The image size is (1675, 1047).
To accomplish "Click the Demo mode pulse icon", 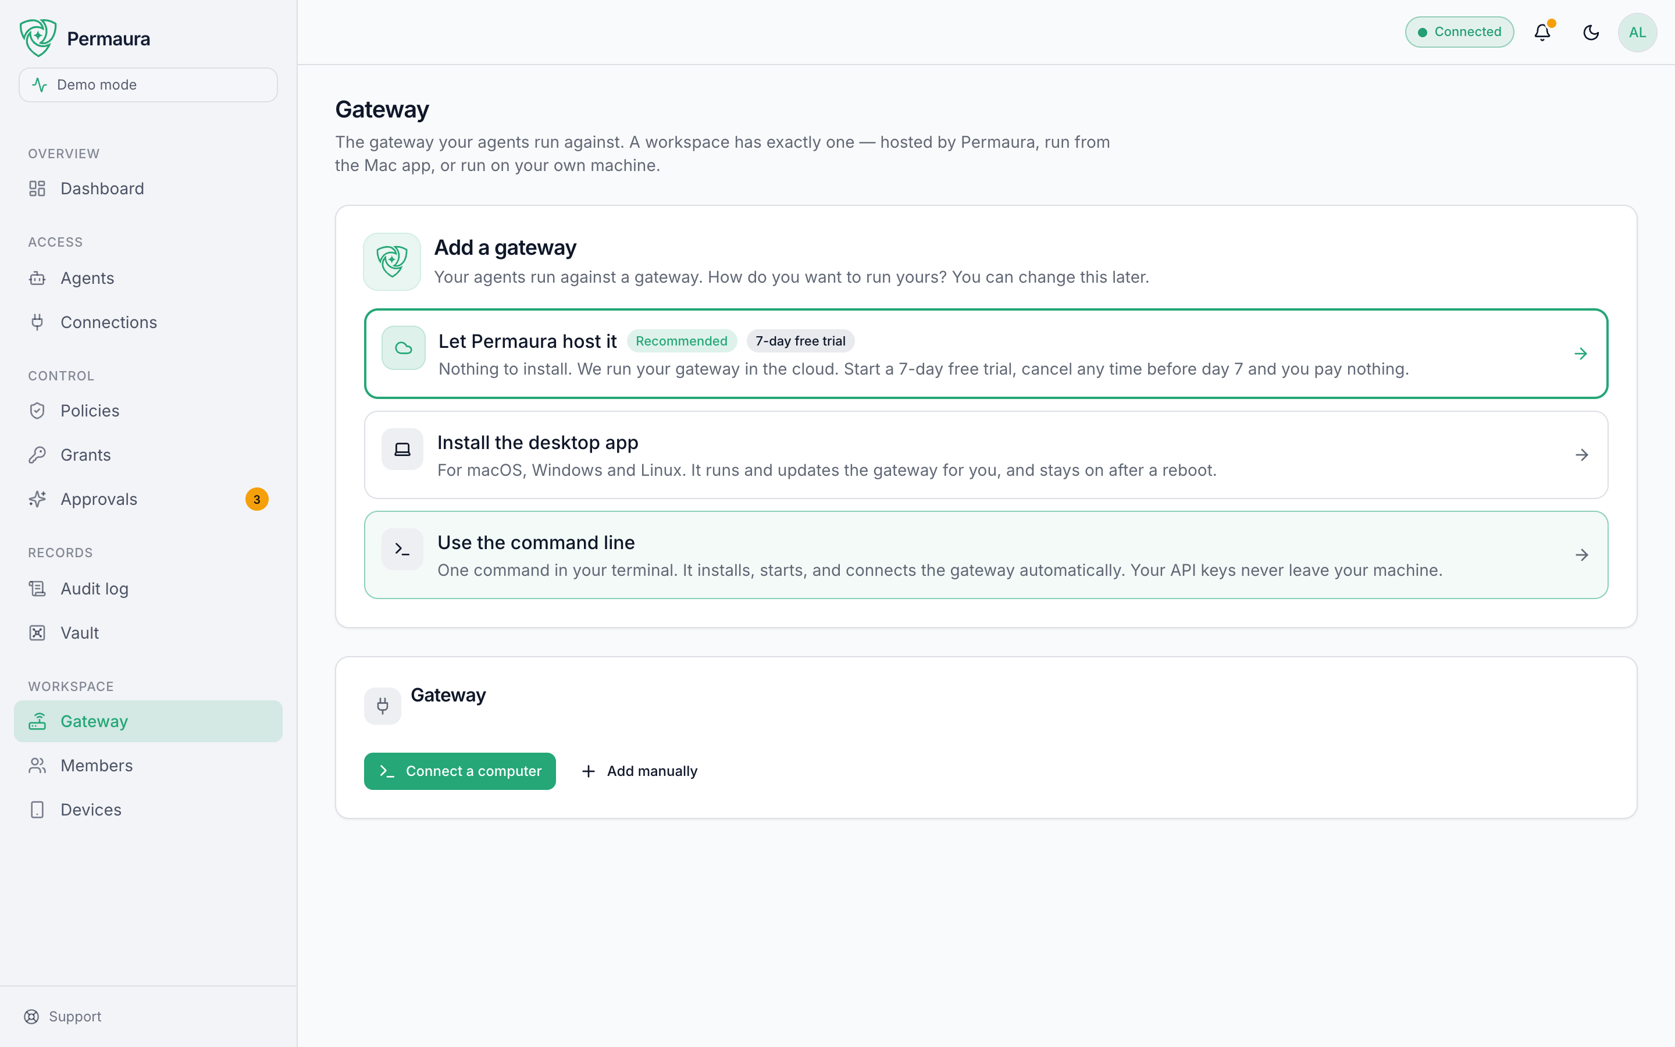I will pyautogui.click(x=40, y=84).
